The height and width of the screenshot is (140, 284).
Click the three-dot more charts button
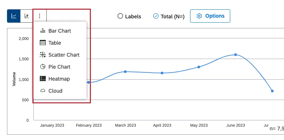(x=40, y=16)
